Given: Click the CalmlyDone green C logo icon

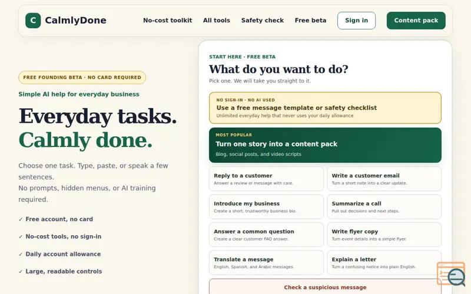Looking at the screenshot, I should click(x=33, y=21).
